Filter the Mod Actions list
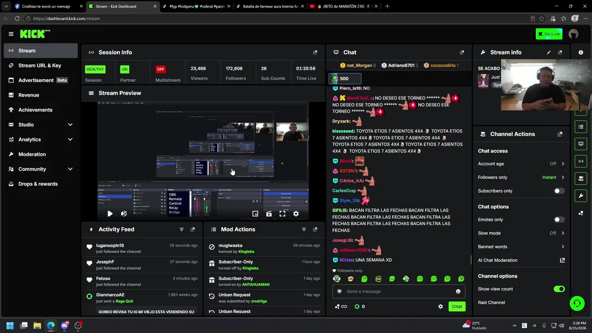 [304, 229]
